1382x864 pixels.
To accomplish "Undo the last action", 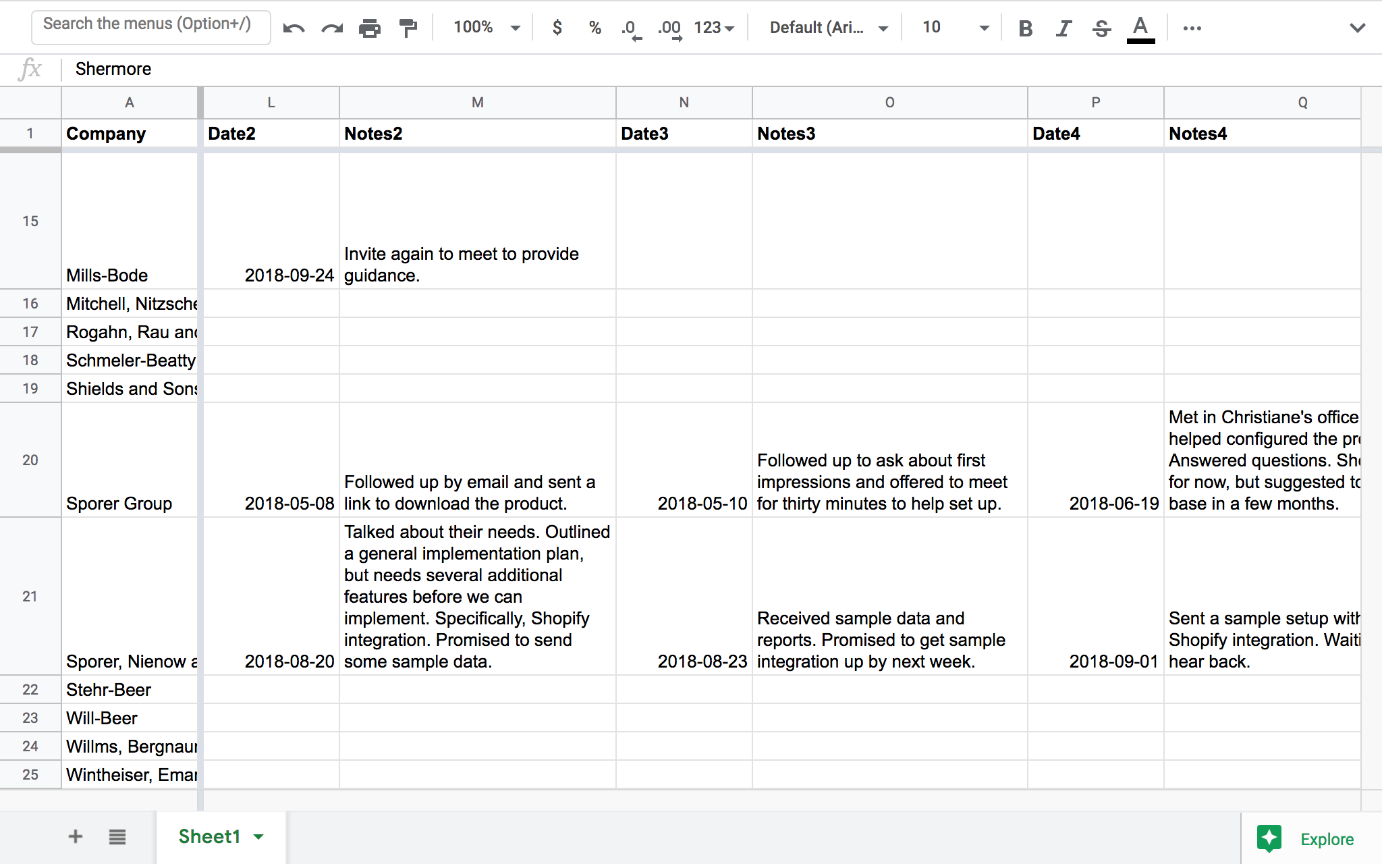I will [294, 27].
